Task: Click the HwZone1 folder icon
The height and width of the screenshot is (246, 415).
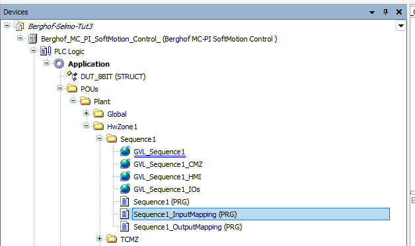Action: [98, 126]
